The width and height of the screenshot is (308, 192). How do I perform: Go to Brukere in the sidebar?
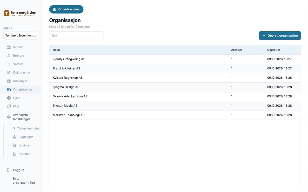[21, 56]
